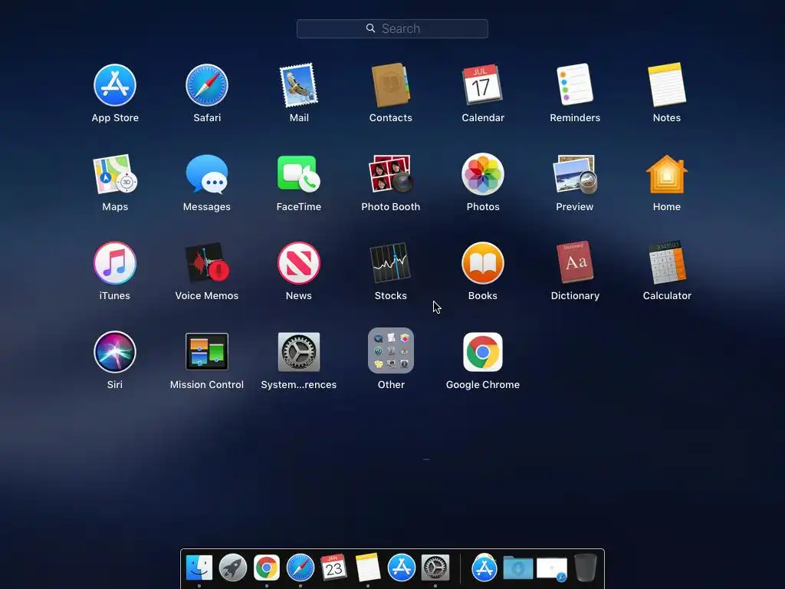
Task: Open Notes from the Dock
Action: click(368, 568)
